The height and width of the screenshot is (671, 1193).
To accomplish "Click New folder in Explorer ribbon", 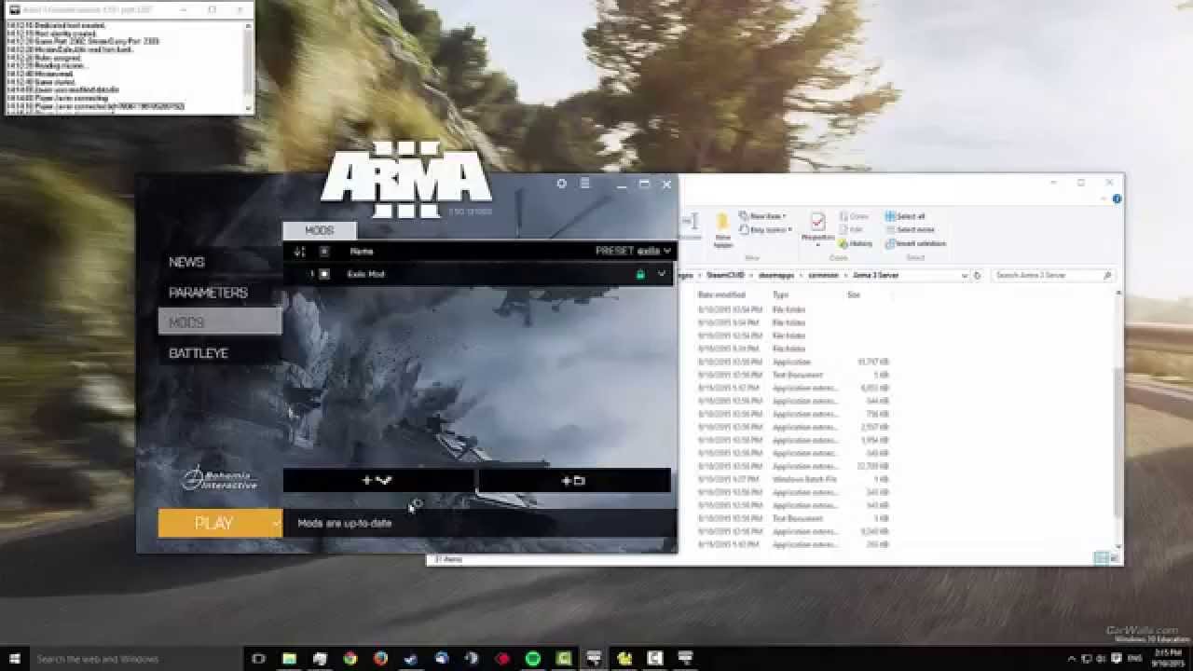I will pyautogui.click(x=722, y=229).
